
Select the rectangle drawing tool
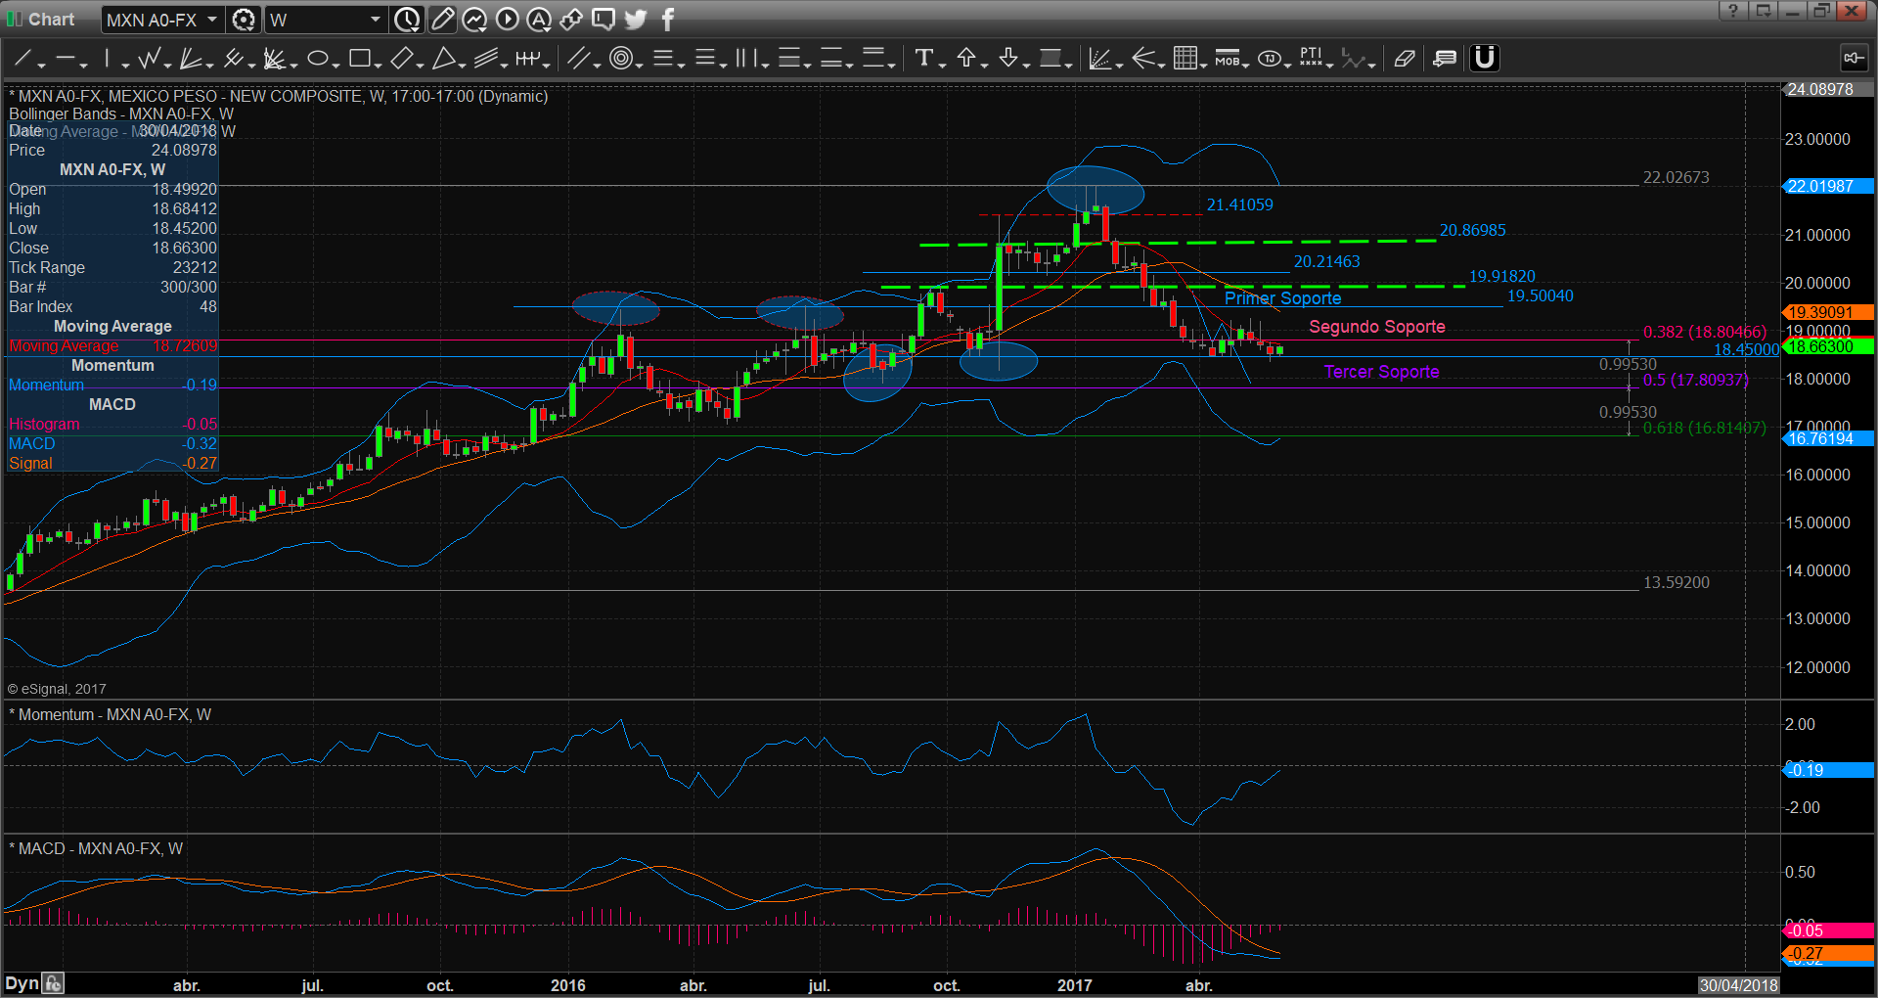359,59
